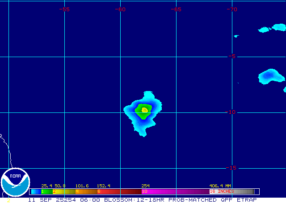
Task: Click the -5 latitude label
Action: 231,56
